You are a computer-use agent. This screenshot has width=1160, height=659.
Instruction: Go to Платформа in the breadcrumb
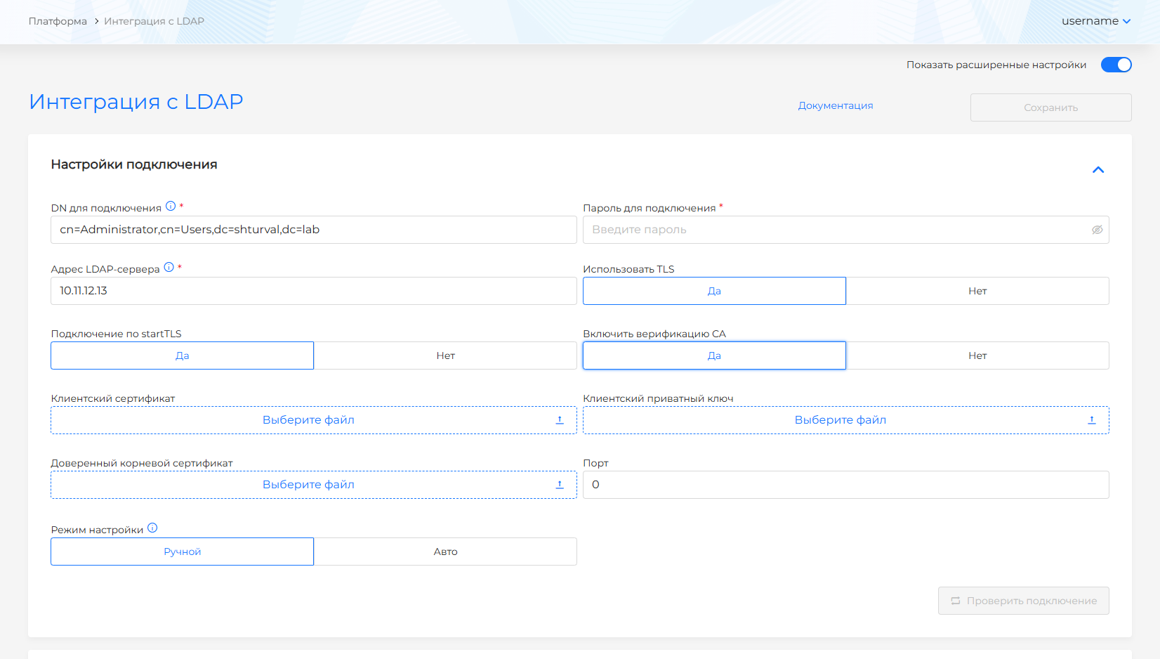click(58, 22)
